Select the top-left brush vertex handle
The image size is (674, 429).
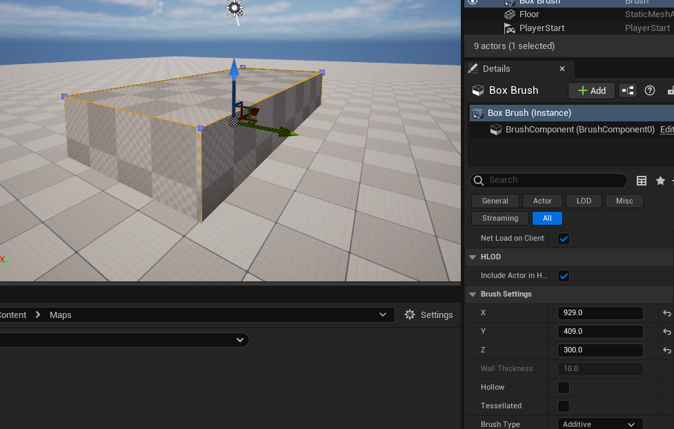pyautogui.click(x=64, y=97)
